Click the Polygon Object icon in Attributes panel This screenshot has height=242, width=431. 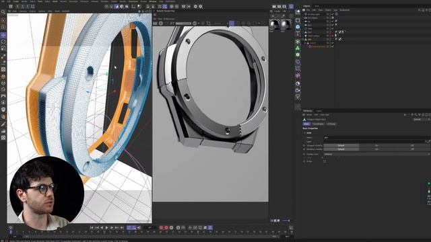304,120
